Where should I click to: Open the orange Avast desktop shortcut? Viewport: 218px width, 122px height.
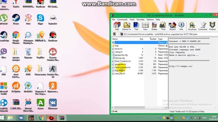[16, 71]
